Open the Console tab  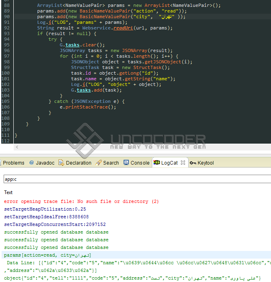coord(137,163)
